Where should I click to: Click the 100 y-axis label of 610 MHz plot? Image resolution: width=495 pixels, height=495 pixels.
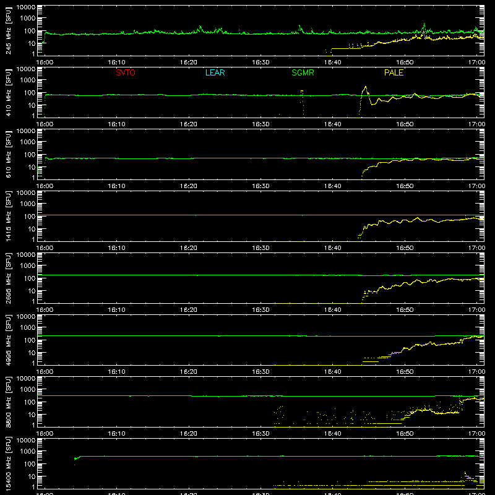click(30, 155)
